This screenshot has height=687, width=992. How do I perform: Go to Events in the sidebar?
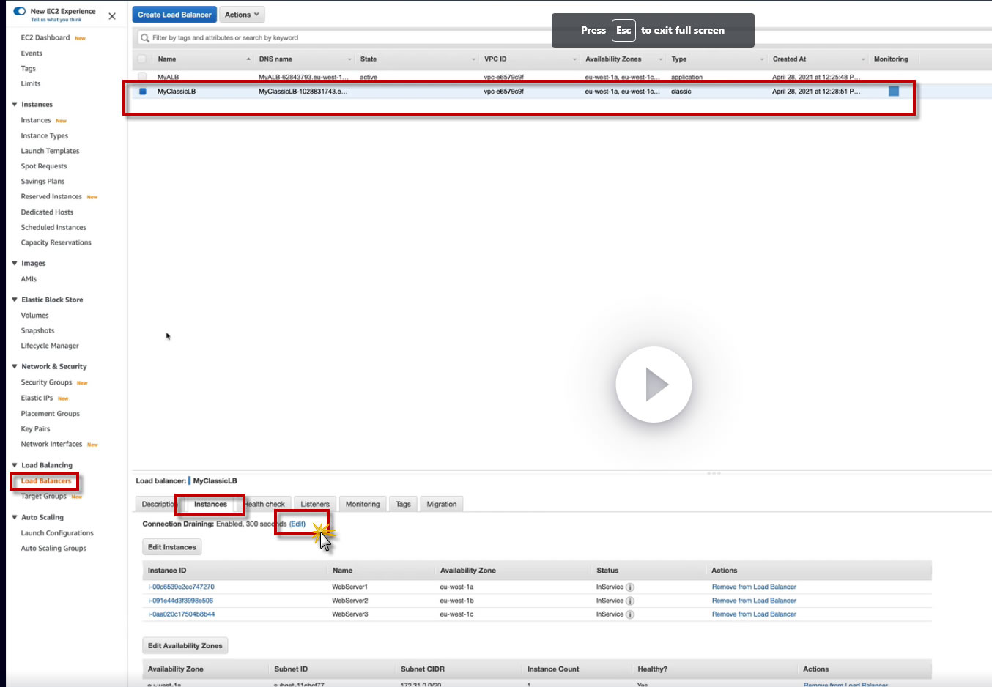[x=32, y=53]
